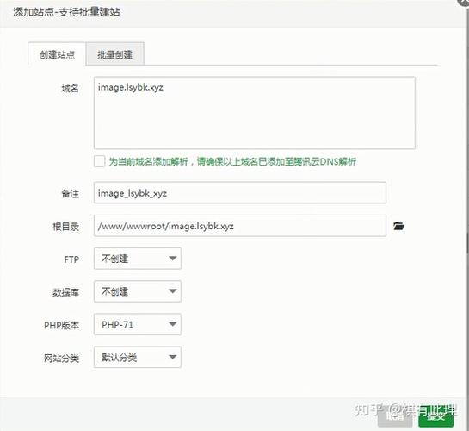Open the PHP版本 dropdown showing PHP-71
Viewport: 469px width, 431px height.
click(x=138, y=324)
